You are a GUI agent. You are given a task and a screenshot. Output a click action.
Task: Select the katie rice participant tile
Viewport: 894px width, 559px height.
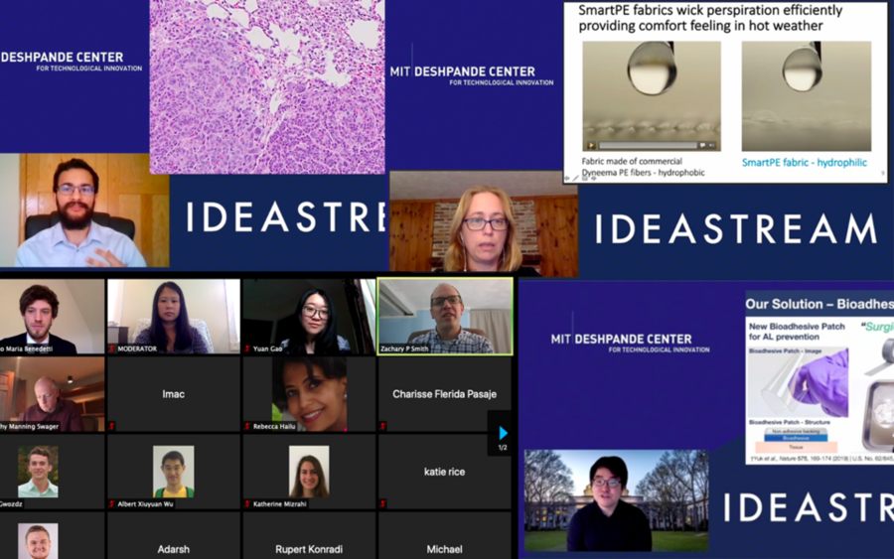(x=444, y=472)
